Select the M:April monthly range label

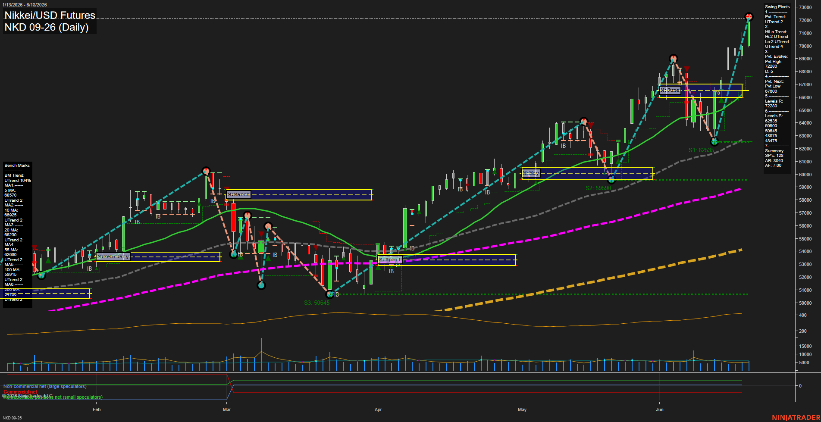pyautogui.click(x=390, y=259)
